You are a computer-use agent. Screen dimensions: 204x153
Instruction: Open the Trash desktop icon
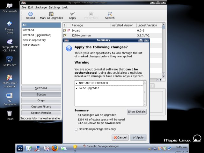[x=10, y=113]
